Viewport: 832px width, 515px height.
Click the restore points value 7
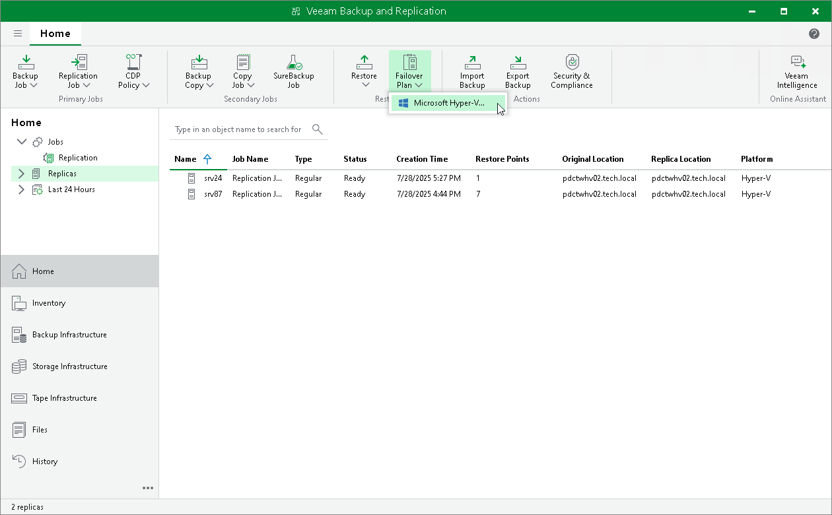[478, 194]
